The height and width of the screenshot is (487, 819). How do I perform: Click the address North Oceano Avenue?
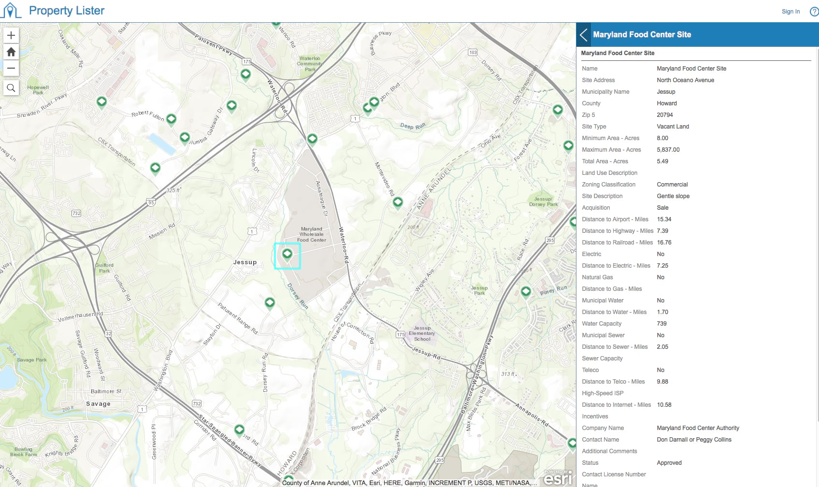tap(685, 80)
